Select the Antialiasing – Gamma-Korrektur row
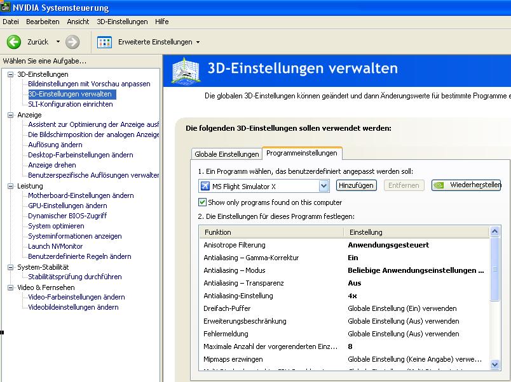 point(344,258)
